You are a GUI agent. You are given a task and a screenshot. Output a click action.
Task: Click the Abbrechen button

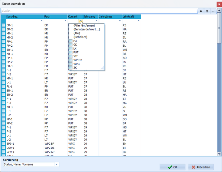tap(201, 167)
